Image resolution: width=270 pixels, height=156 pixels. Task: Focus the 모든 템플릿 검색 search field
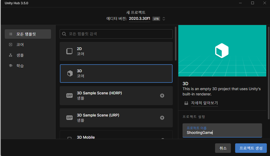(x=116, y=34)
